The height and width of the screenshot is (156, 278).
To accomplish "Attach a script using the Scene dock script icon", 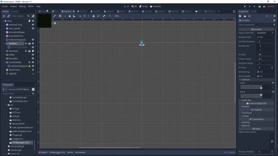I will click(x=33, y=16).
